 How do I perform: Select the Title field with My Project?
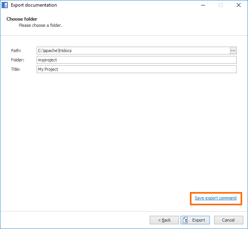pyautogui.click(x=136, y=69)
